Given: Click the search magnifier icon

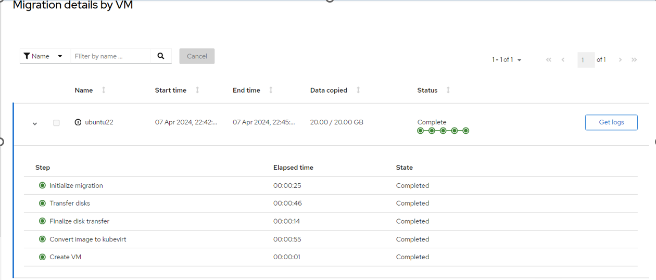Looking at the screenshot, I should pyautogui.click(x=161, y=56).
